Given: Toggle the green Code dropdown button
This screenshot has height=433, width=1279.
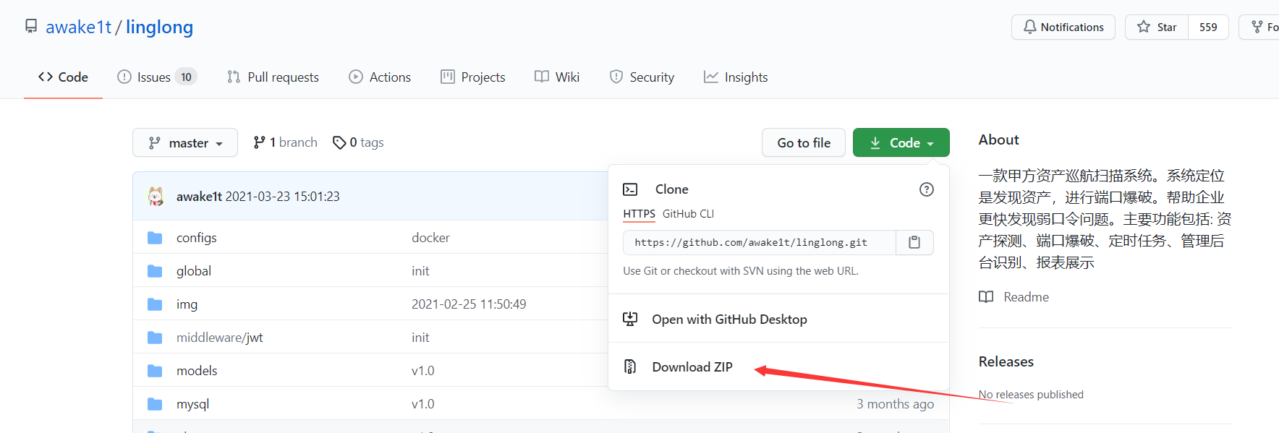Looking at the screenshot, I should coord(901,142).
